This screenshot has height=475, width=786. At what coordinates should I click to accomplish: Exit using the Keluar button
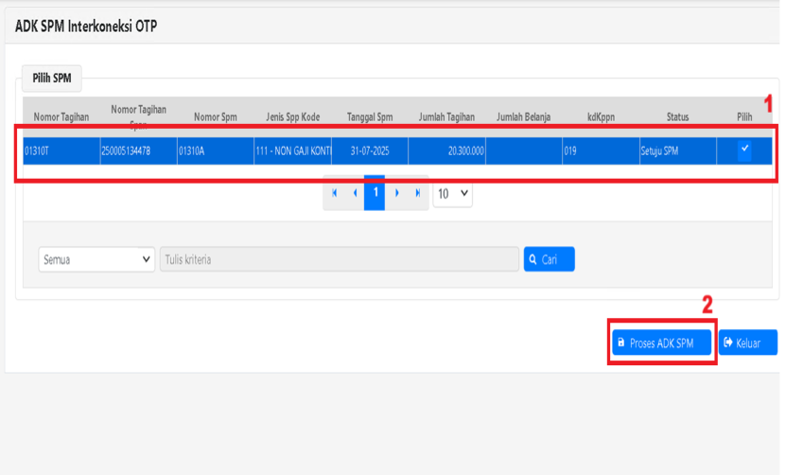pos(747,343)
